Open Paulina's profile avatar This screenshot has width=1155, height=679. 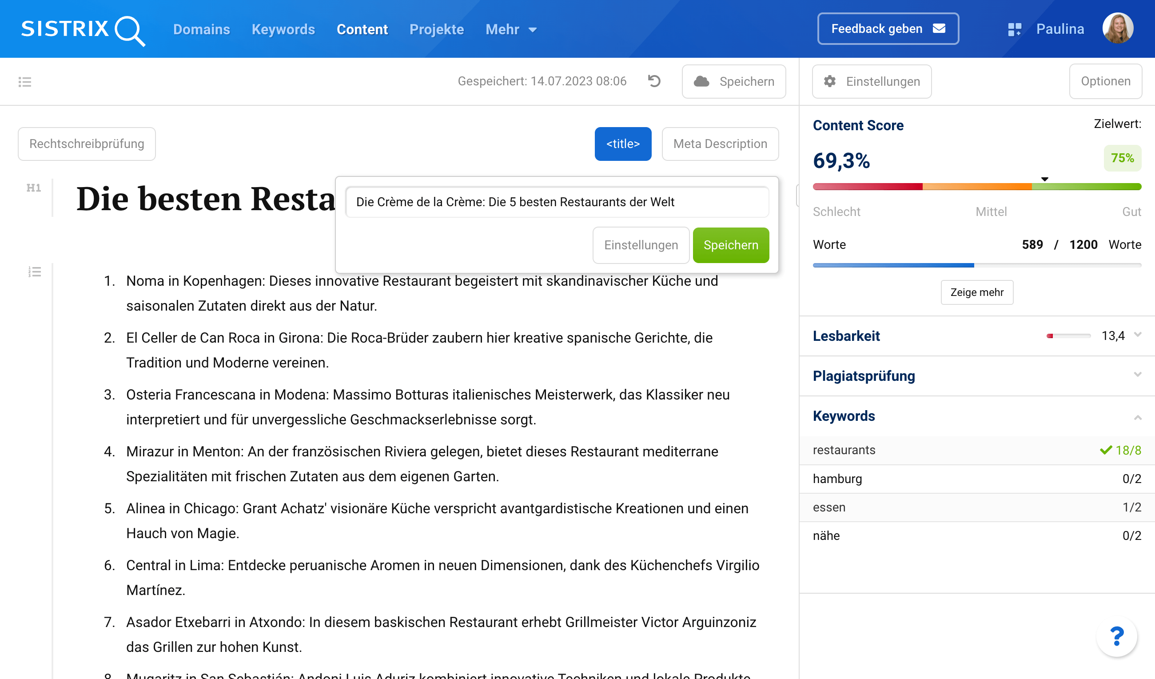pos(1117,28)
